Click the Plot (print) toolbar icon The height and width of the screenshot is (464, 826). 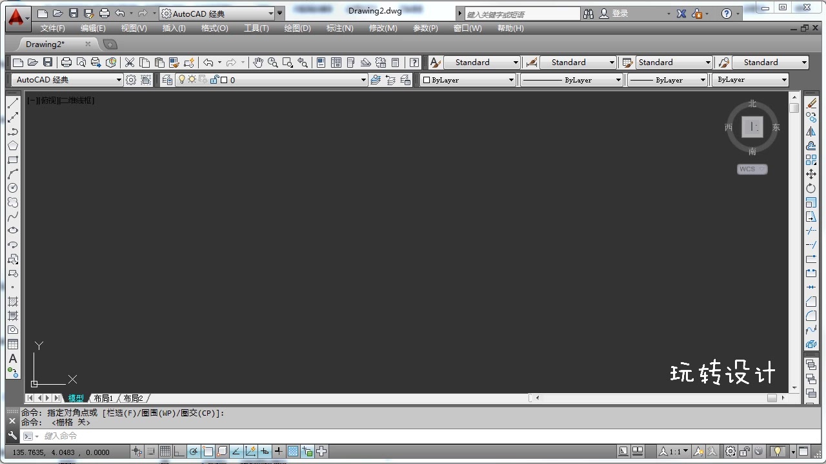click(x=66, y=63)
